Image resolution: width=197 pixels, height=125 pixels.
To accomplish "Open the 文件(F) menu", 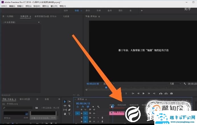I will (x=4, y=6).
